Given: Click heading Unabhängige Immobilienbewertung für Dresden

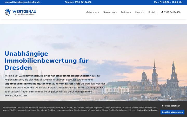Looking at the screenshot, I should pyautogui.click(x=46, y=61).
